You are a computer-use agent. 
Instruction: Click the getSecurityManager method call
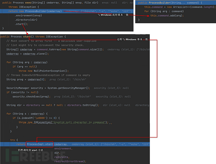point(75,88)
